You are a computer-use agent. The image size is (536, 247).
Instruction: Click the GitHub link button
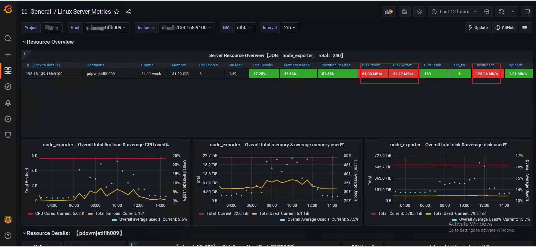(505, 28)
